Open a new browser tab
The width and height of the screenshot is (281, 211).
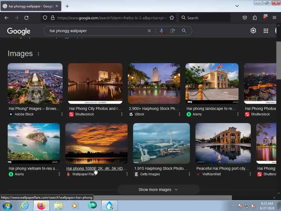tap(67, 6)
